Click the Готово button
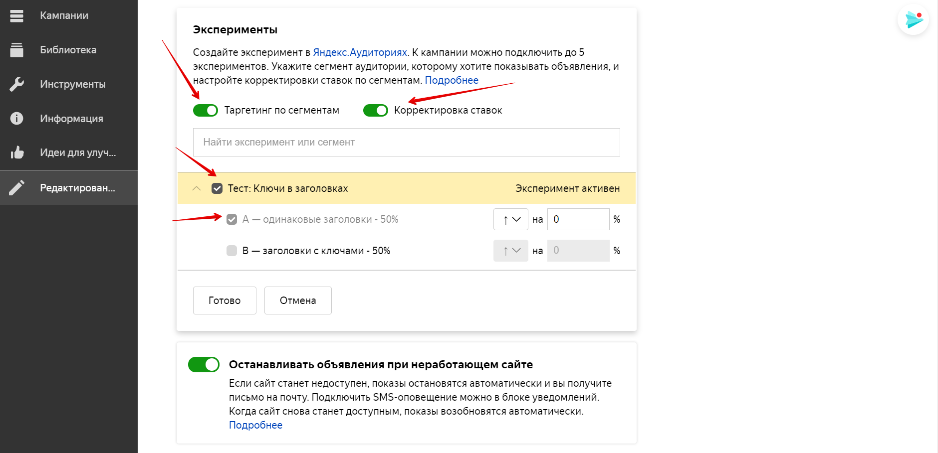The image size is (938, 453). (225, 301)
